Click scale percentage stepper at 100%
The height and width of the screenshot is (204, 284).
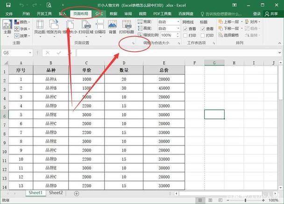click(x=177, y=35)
